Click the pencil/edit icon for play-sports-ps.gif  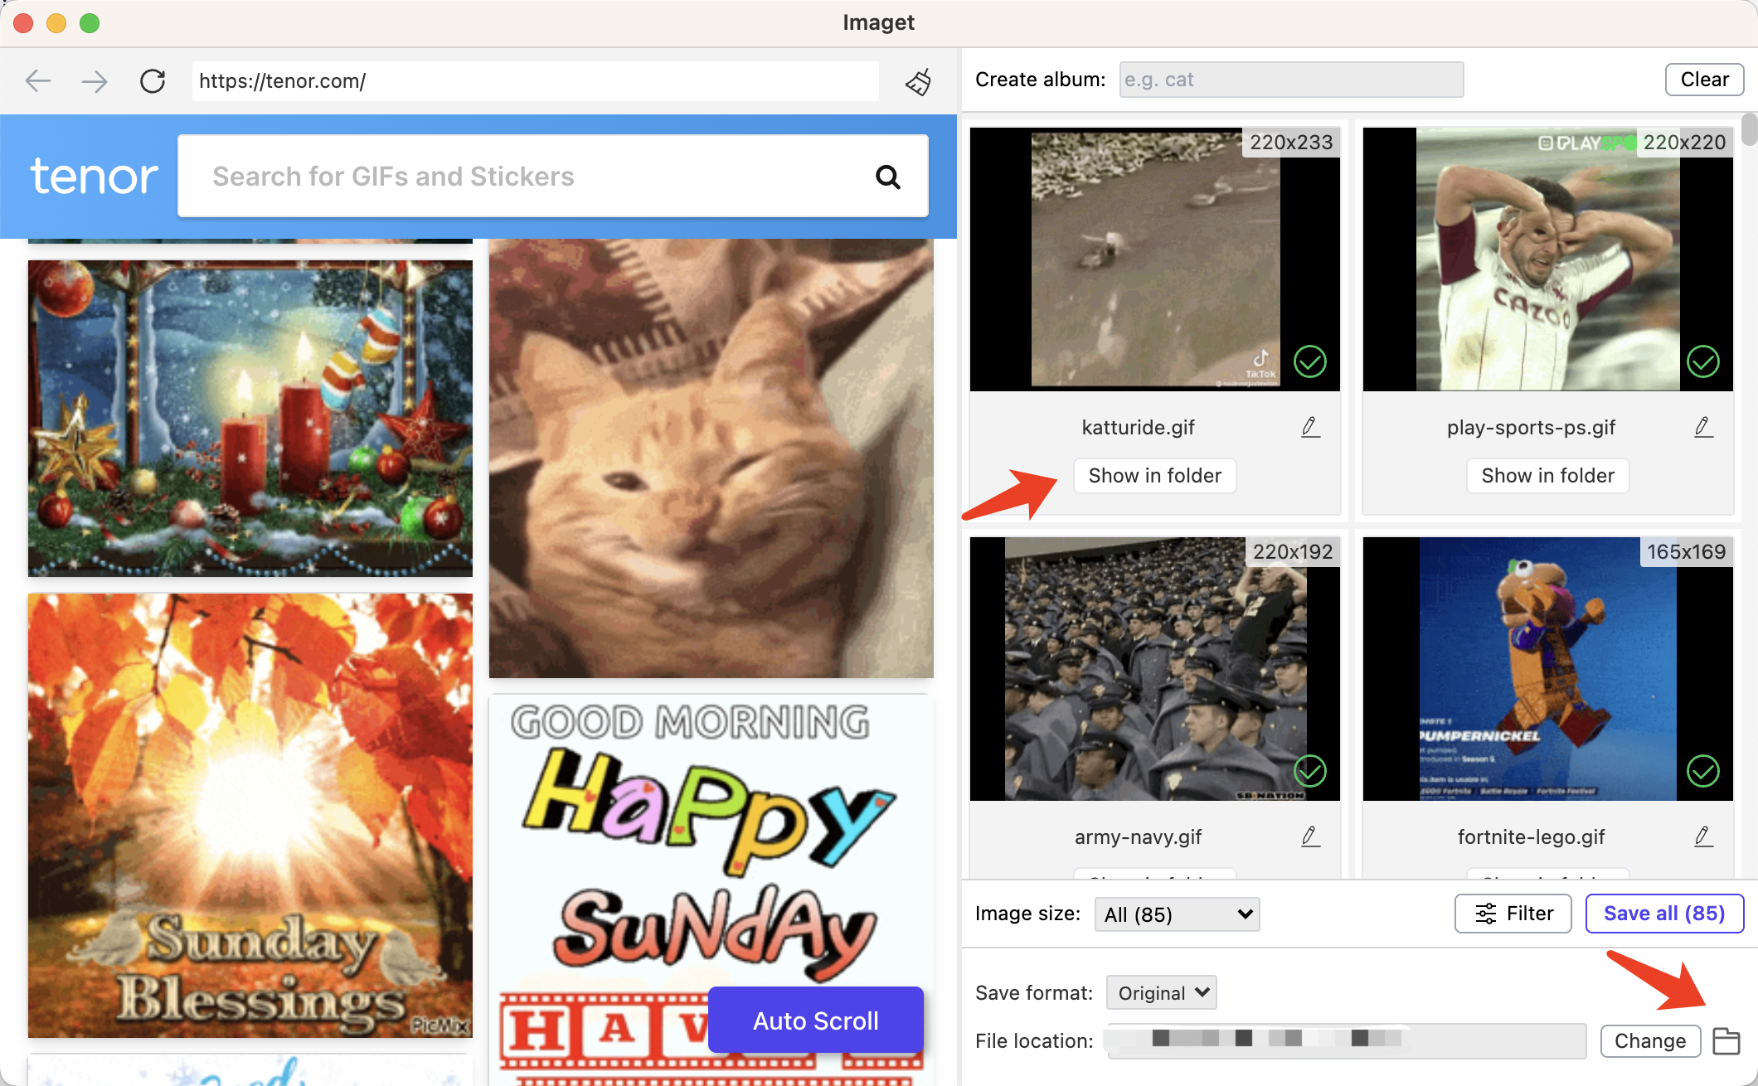(x=1704, y=427)
